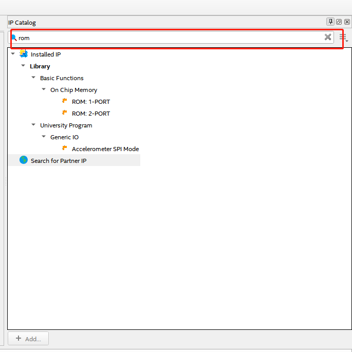Collapse the On Chip Memory node
This screenshot has height=352, width=352.
pos(44,89)
